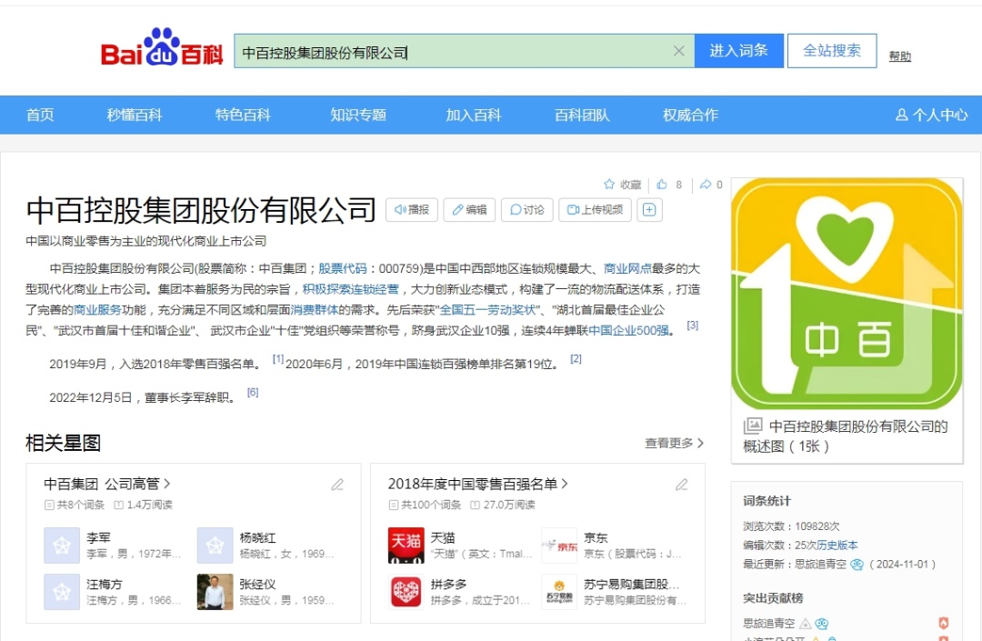Open 知识专题 navigation item

358,115
